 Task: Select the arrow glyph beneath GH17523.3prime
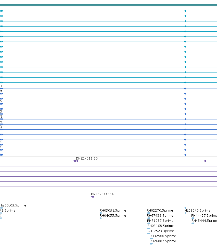pyautogui.click(x=149, y=234)
